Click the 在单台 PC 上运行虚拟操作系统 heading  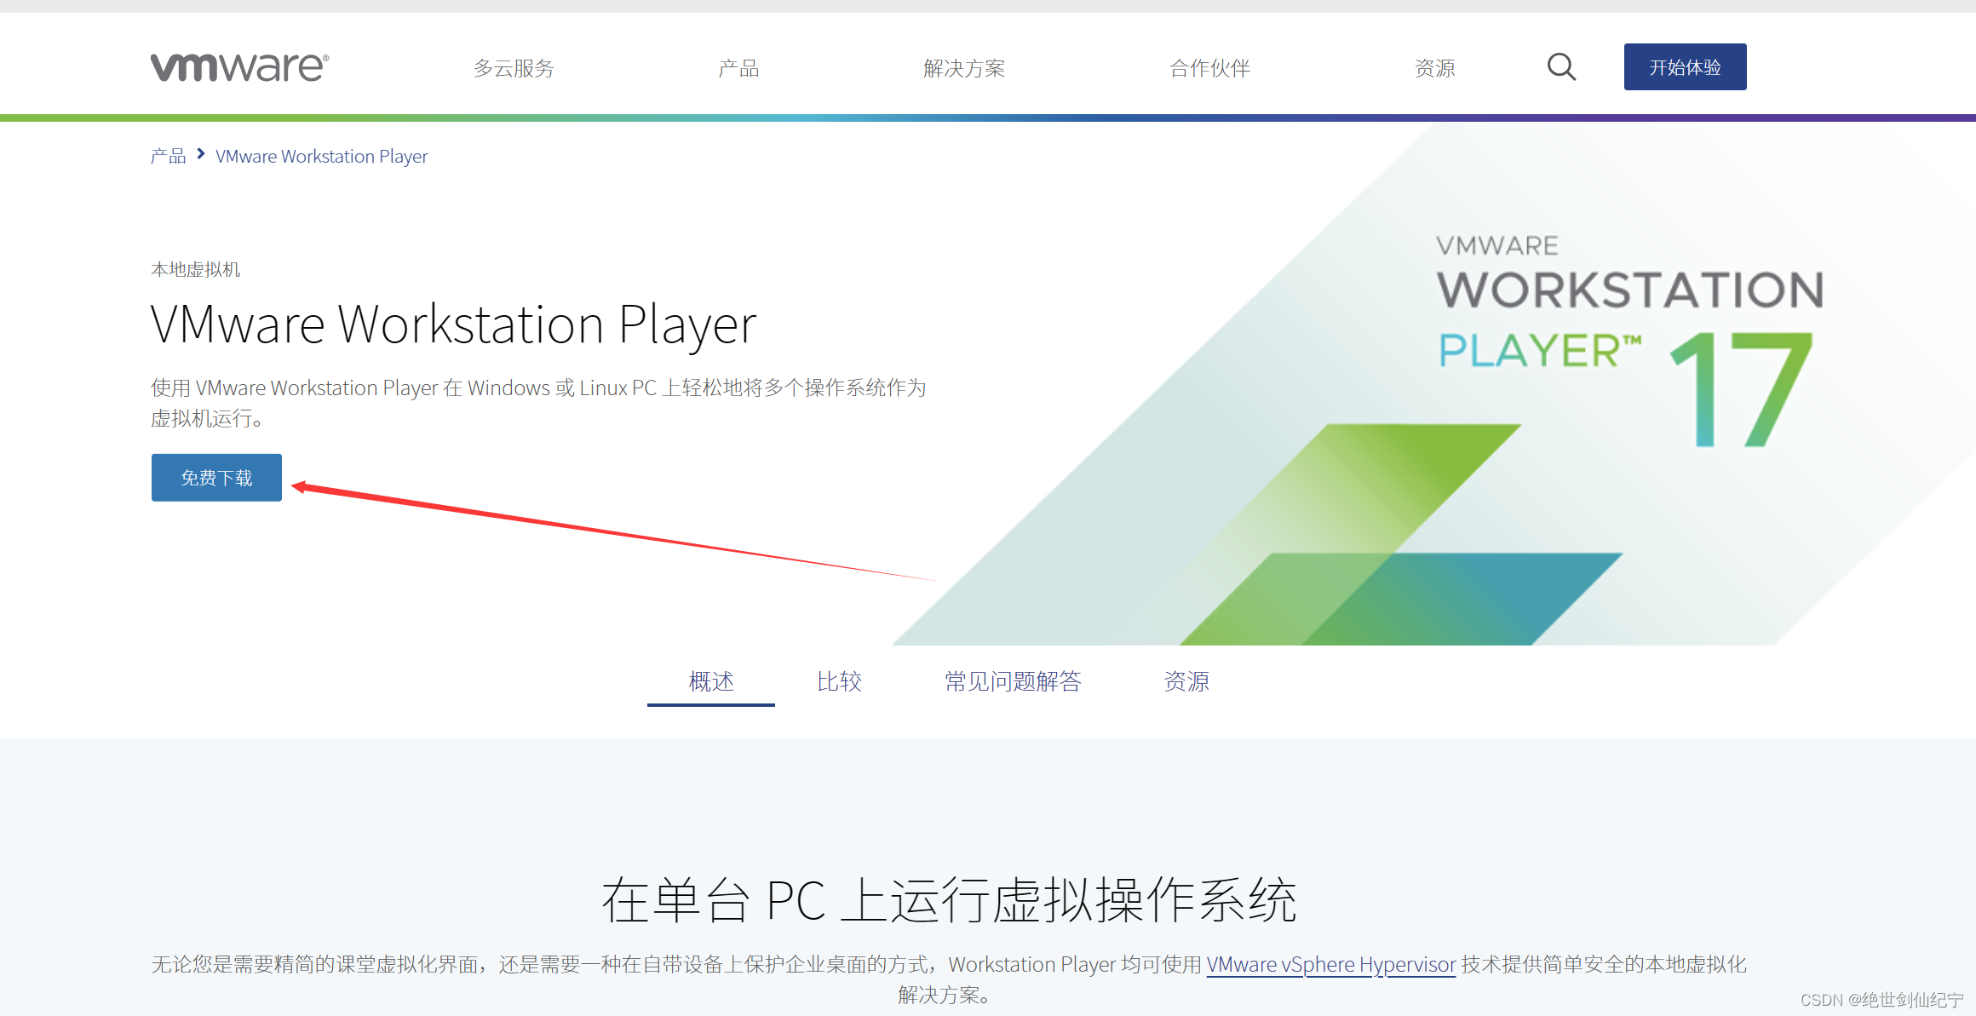(x=949, y=900)
